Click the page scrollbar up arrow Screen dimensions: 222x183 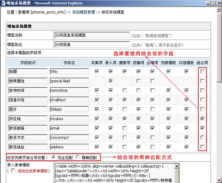point(219,9)
